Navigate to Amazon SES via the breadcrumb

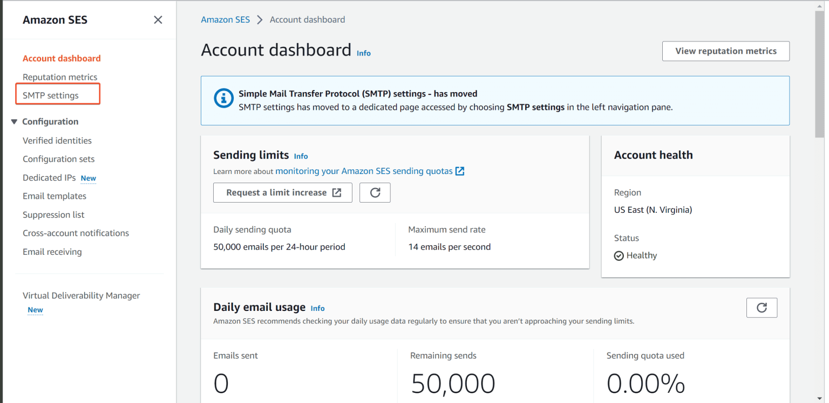tap(225, 19)
